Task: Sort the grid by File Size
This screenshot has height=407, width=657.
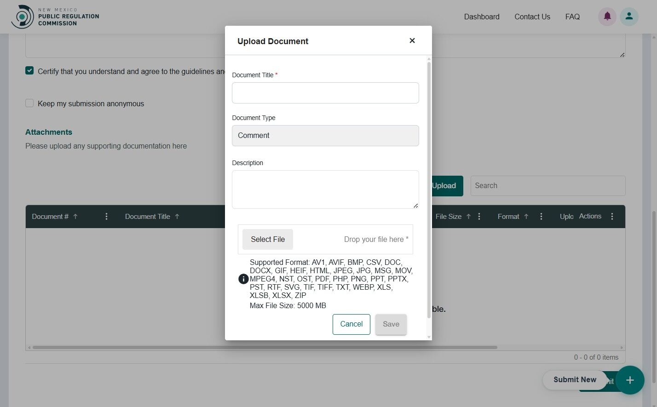Action: coord(450,216)
